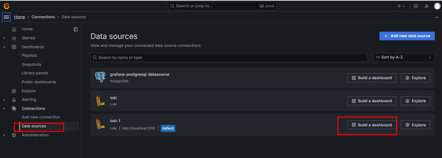Click the Grafana logo icon
Screen dimensions: 442x158
6,6
